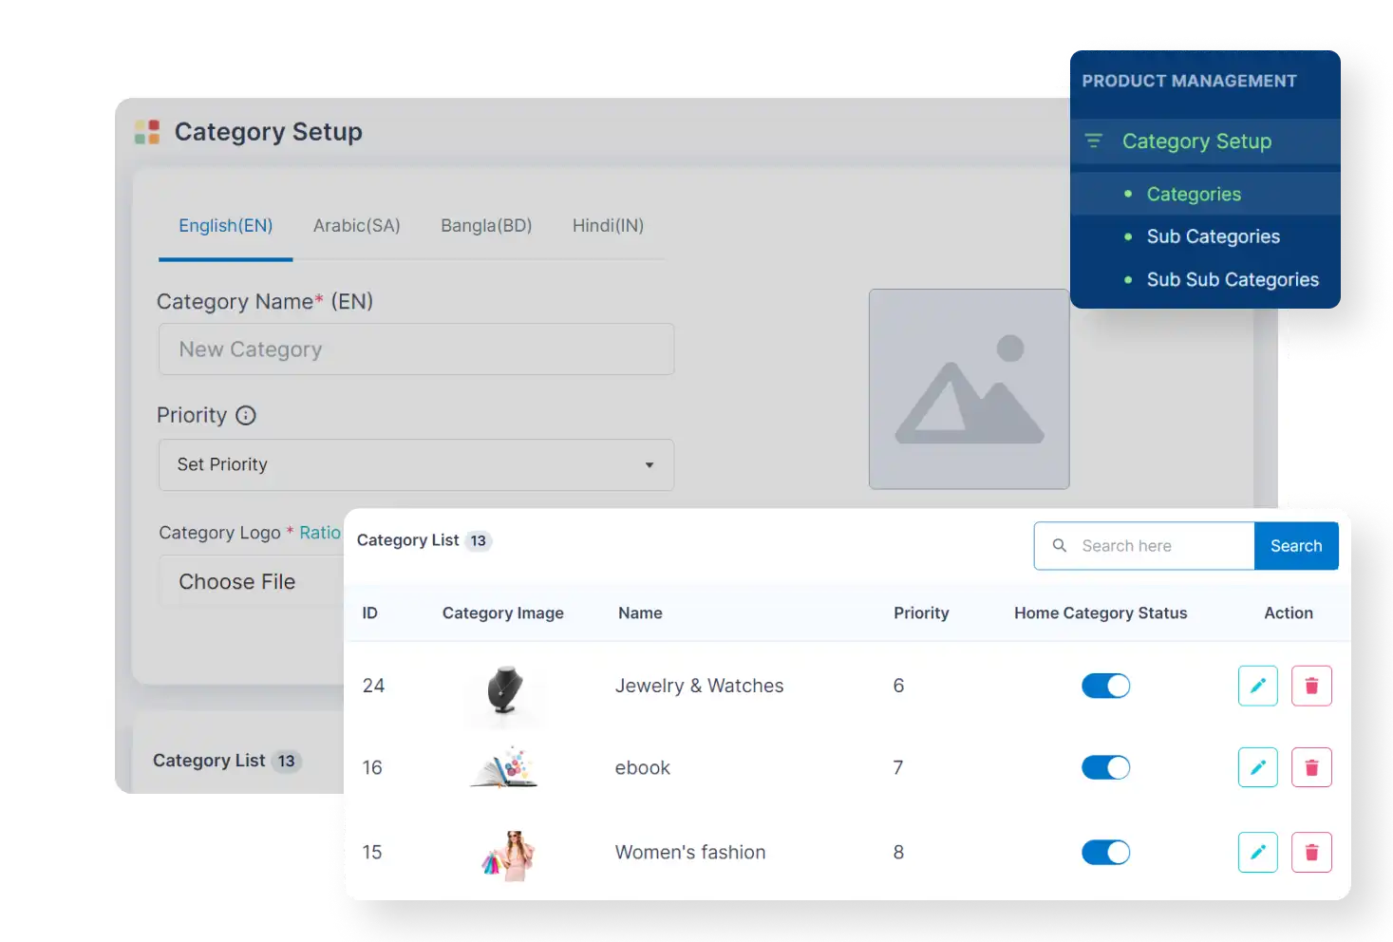Disable Home Category Status for Jewelry & Watches
This screenshot has height=942, width=1393.
tap(1105, 686)
